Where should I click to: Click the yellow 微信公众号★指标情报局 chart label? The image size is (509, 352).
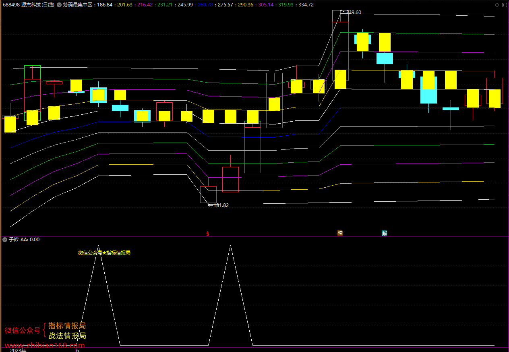point(104,253)
